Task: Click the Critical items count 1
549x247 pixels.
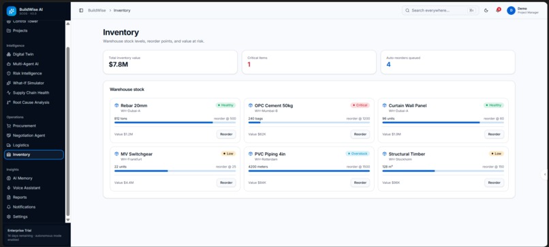Action: click(249, 64)
